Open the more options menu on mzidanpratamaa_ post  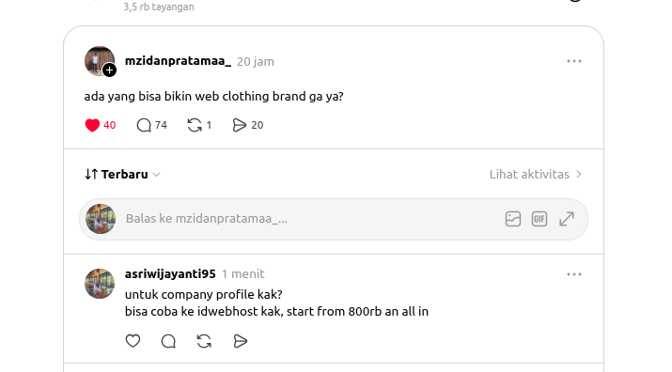[x=574, y=61]
